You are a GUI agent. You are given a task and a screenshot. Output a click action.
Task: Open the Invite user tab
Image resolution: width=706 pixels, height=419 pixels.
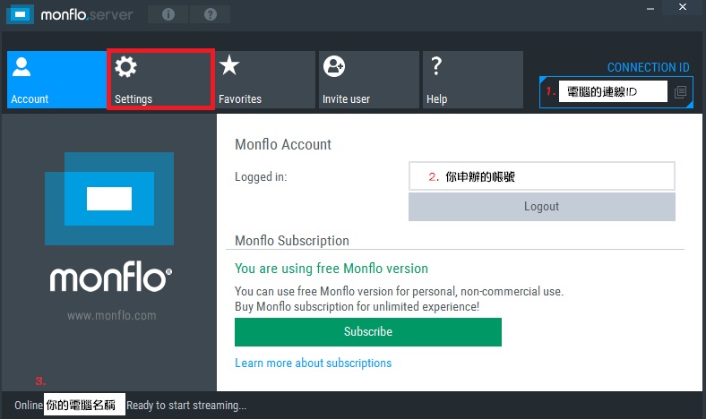(x=367, y=80)
